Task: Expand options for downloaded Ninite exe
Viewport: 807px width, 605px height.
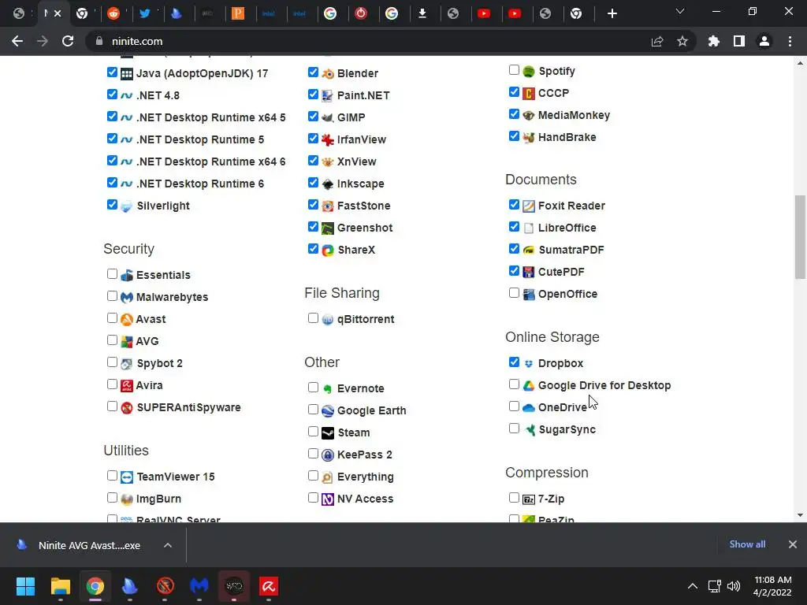Action: (x=168, y=545)
